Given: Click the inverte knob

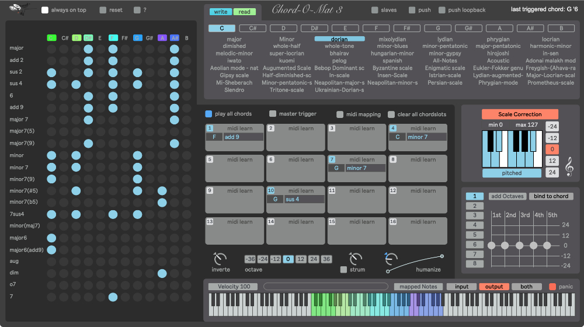Looking at the screenshot, I should point(220,258).
